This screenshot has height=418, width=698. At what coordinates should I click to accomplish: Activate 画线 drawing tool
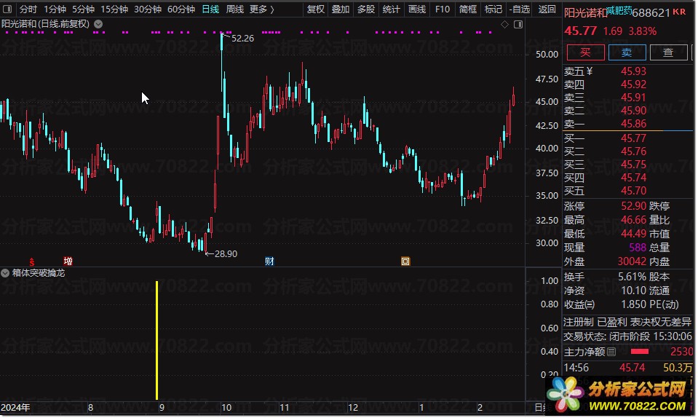pos(417,9)
